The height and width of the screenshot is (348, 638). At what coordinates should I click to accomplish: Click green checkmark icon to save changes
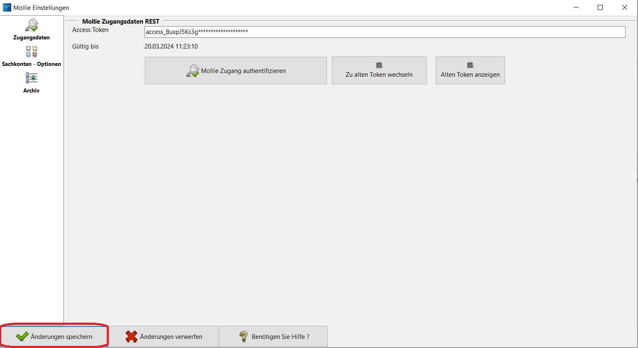[x=22, y=336]
